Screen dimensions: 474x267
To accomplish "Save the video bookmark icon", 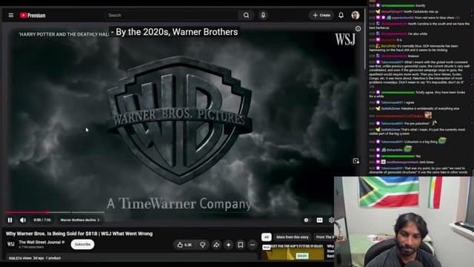I will coord(240,245).
